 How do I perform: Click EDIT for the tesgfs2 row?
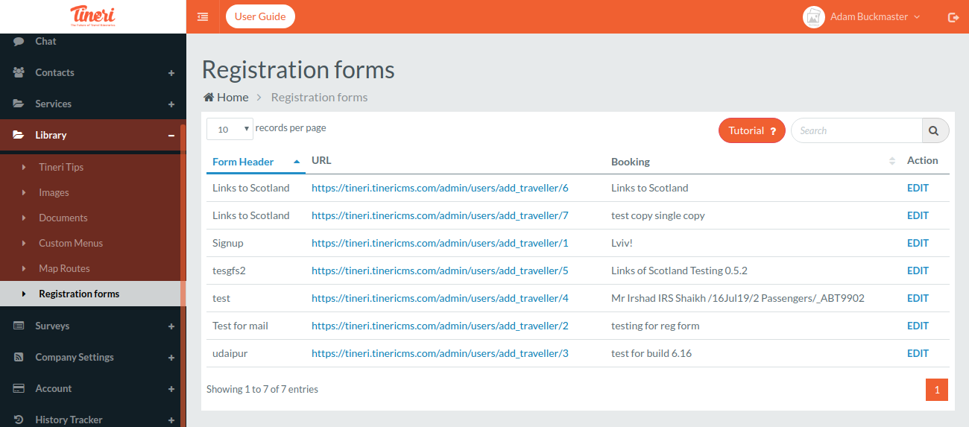(918, 271)
